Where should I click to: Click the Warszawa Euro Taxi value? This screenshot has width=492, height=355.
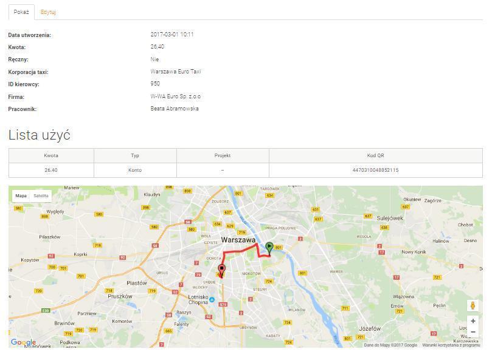(175, 72)
